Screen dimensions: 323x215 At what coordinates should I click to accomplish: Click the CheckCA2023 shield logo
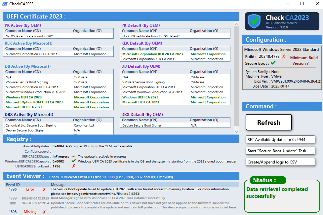[254, 21]
